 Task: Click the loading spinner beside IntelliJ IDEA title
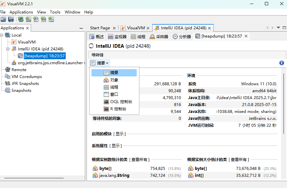(91, 46)
